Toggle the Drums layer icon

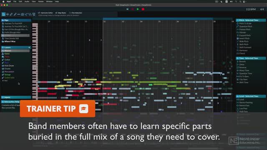(x=3, y=69)
